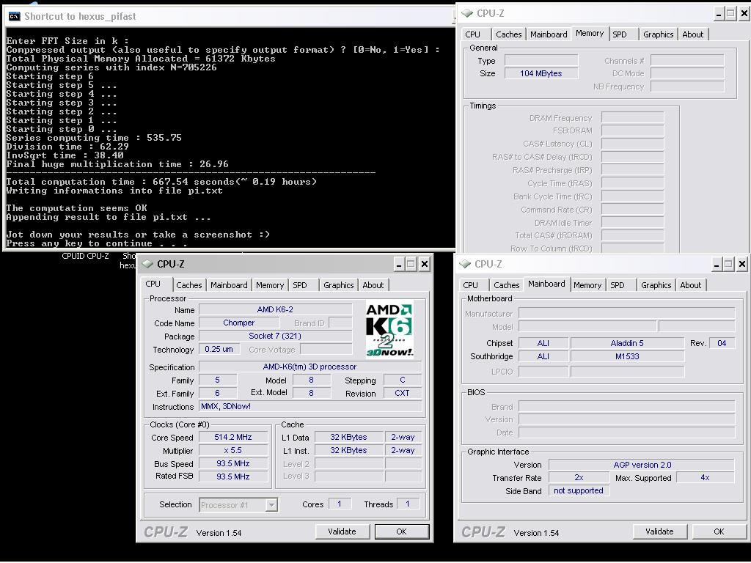This screenshot has height=563, width=751.
Task: Switch to Caches tab in the CPU window
Action: 188,285
